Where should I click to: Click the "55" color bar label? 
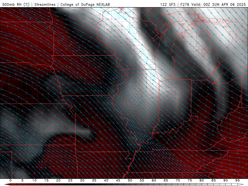[x=142, y=180]
